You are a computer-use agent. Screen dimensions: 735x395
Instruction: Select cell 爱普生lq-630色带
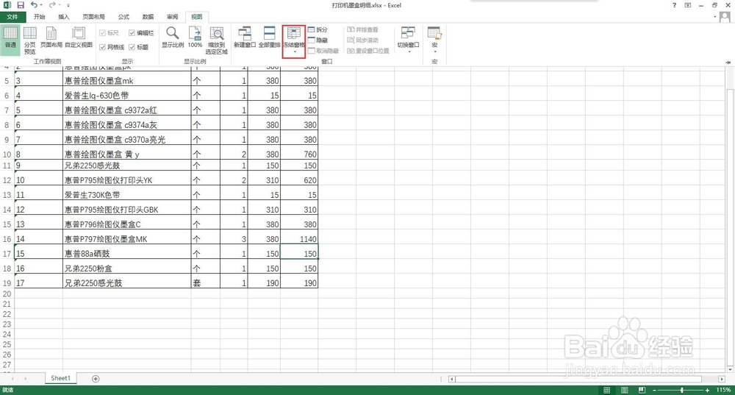[127, 95]
